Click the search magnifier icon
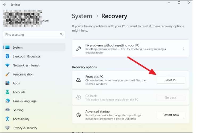Screen dimensions: 213x133 (x=61, y=35)
